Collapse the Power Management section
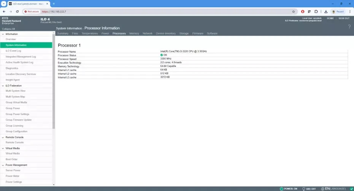The width and height of the screenshot is (354, 191). [3, 165]
